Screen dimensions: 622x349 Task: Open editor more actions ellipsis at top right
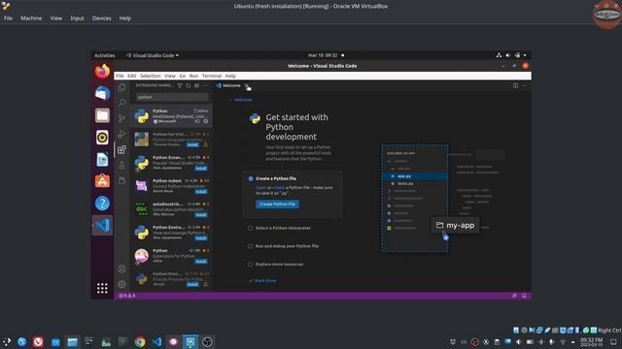(x=524, y=85)
